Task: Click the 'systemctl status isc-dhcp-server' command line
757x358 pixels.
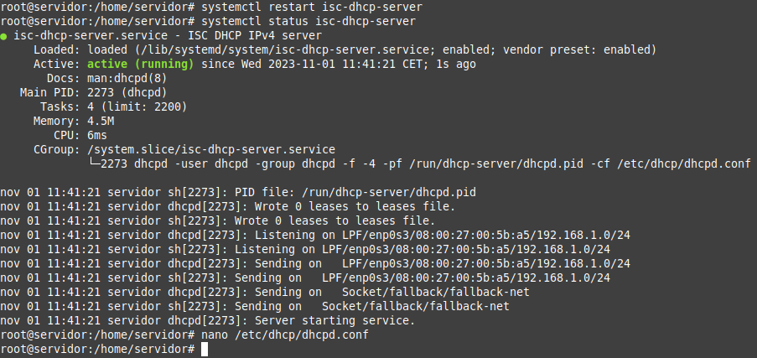Action: click(309, 22)
